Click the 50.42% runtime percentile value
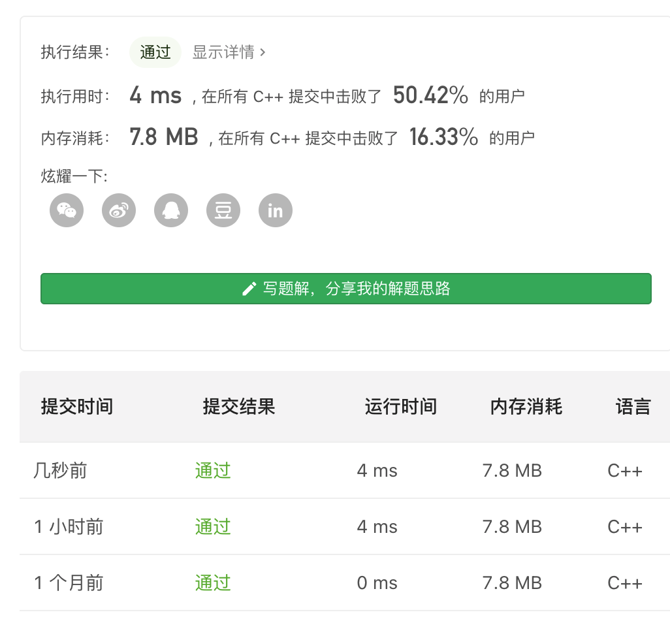 430,96
